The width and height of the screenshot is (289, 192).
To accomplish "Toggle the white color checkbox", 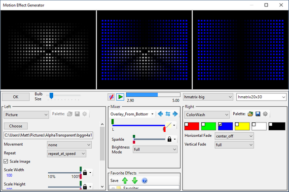I will [253, 124].
